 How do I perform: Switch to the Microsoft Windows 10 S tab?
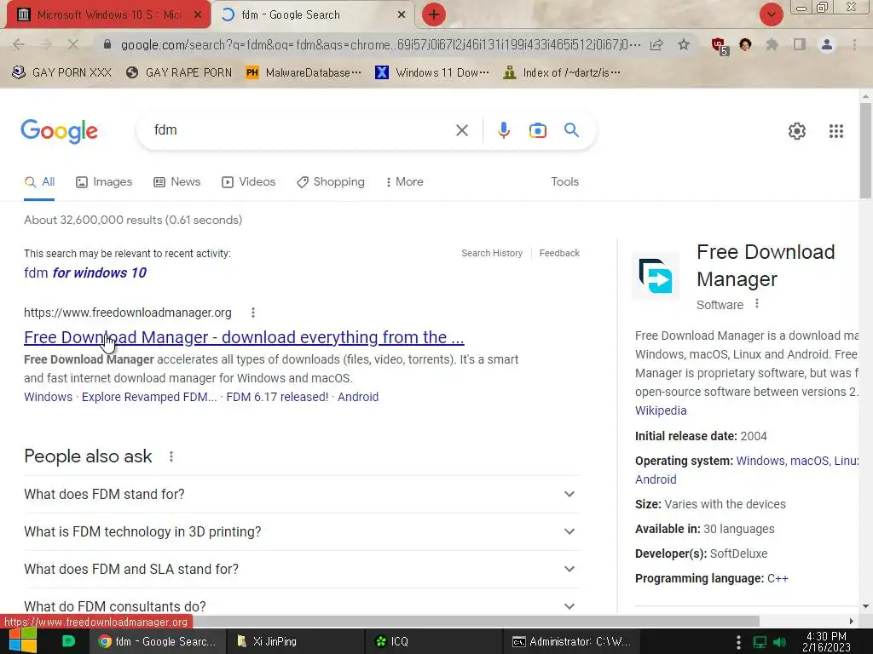click(x=108, y=14)
